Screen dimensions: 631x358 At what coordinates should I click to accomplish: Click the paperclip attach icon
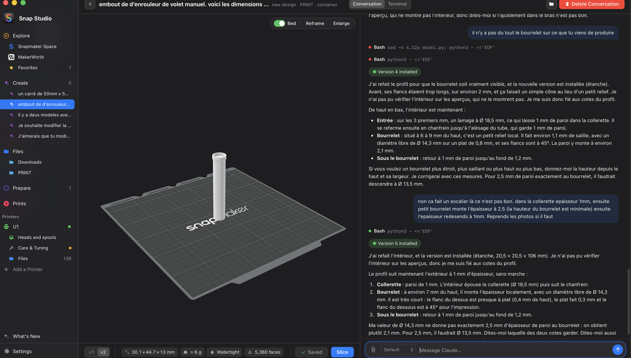[x=373, y=349]
